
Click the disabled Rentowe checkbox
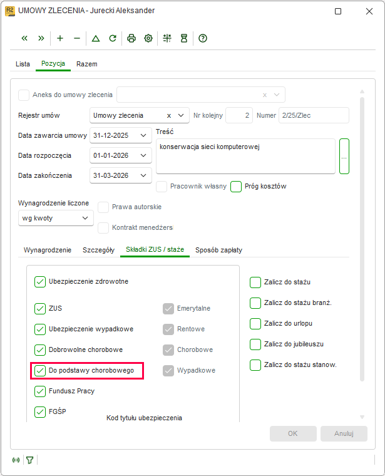pos(168,329)
